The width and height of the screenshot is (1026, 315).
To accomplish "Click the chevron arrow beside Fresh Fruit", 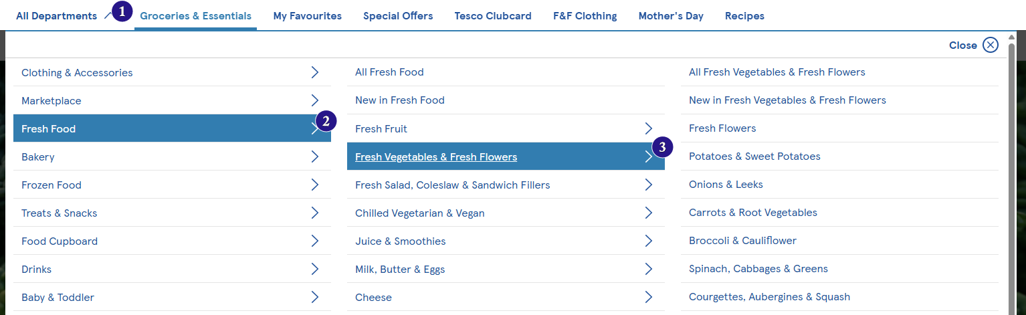I will pyautogui.click(x=648, y=128).
